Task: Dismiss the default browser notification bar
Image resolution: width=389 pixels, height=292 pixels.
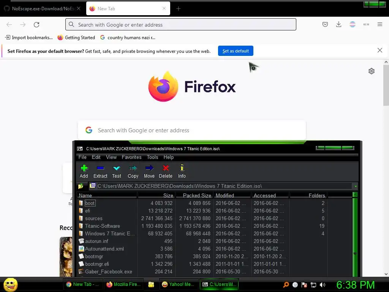Action: (380, 51)
